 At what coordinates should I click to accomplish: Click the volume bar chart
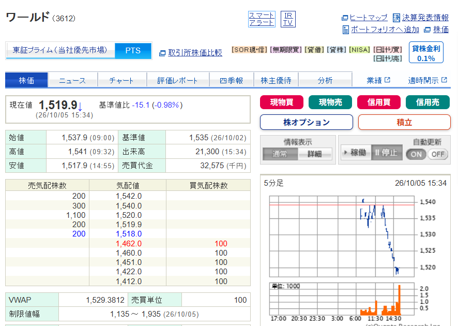342,299
